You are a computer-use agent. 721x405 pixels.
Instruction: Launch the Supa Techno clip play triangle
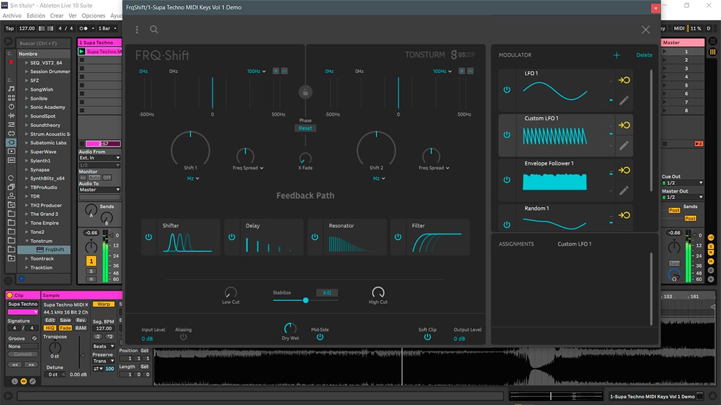[x=82, y=52]
